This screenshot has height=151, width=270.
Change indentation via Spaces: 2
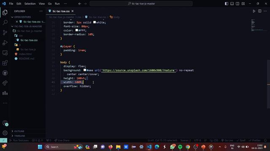click(x=186, y=141)
